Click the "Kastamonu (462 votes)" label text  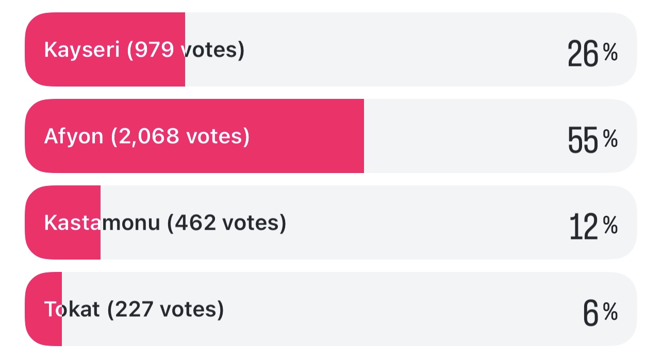pos(165,224)
